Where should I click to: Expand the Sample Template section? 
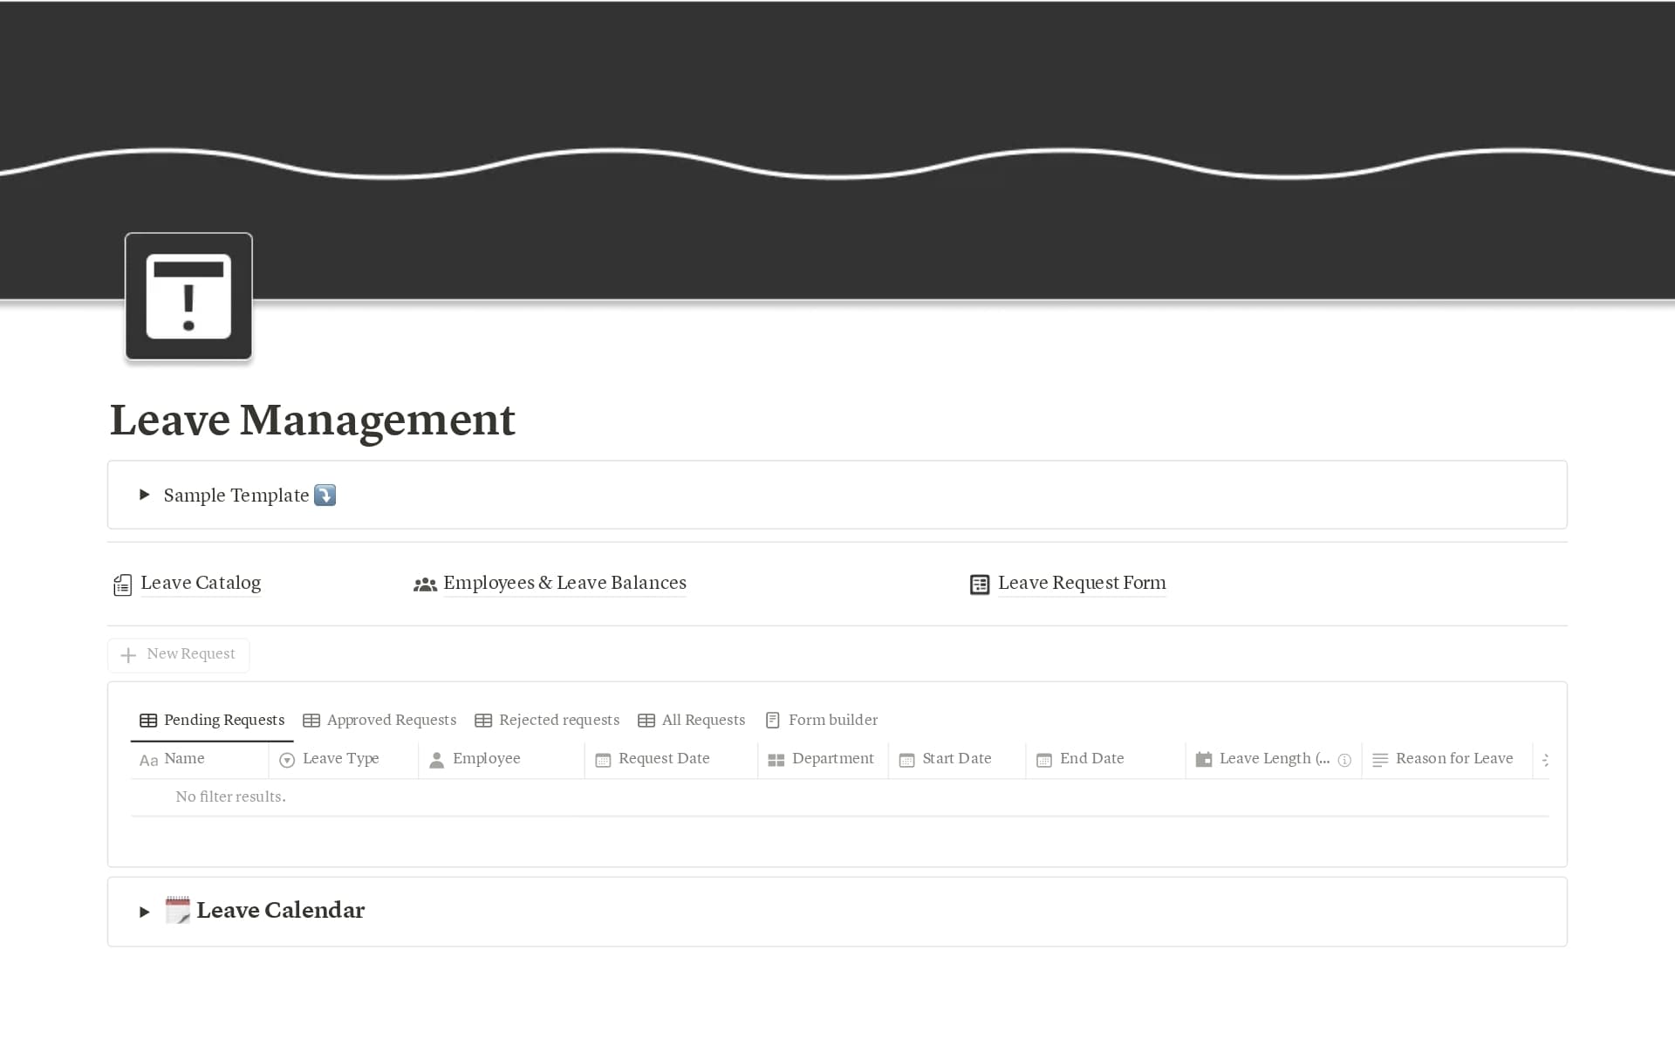click(x=144, y=495)
